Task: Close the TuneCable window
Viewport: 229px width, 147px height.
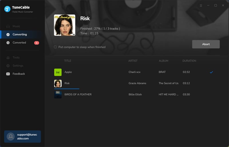Action: 223,5
